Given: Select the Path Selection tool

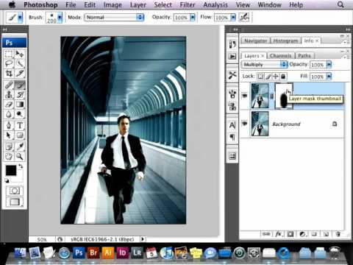Looking at the screenshot, I should point(9,135).
